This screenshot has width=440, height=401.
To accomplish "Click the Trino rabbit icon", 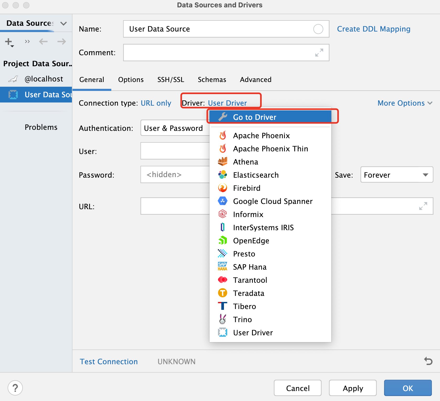I will (x=223, y=319).
